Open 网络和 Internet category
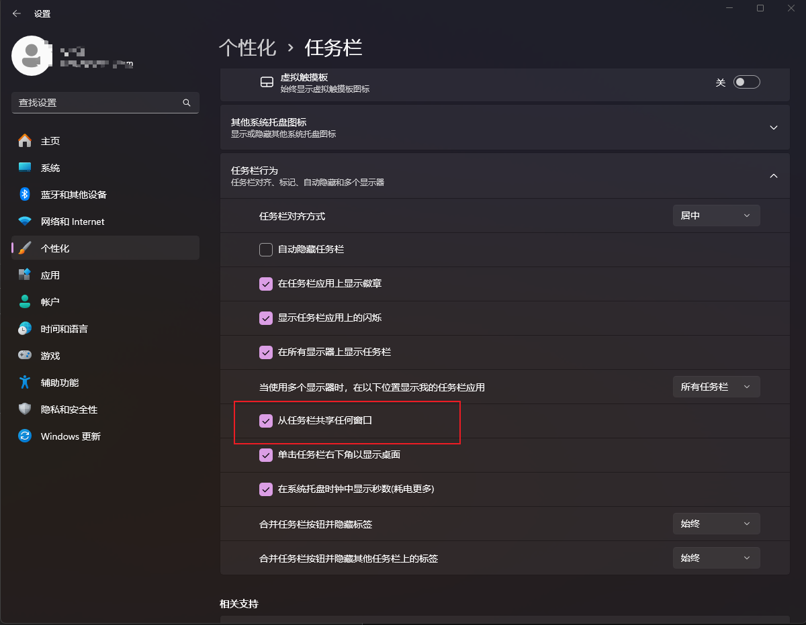806x625 pixels. (x=105, y=222)
